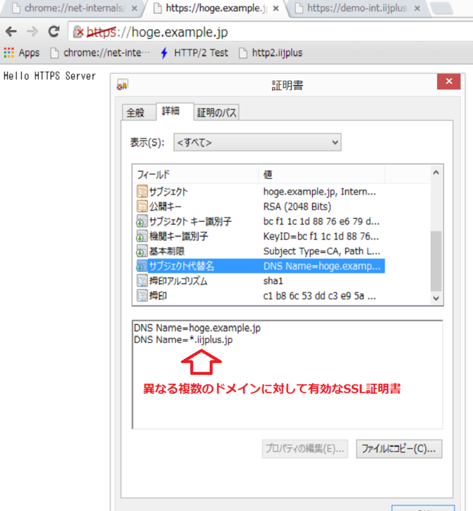473x511 pixels.
Task: Open a new tab with the new-tab button
Action: coord(441,8)
